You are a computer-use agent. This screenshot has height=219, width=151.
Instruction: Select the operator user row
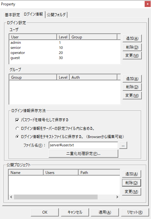click(65, 53)
